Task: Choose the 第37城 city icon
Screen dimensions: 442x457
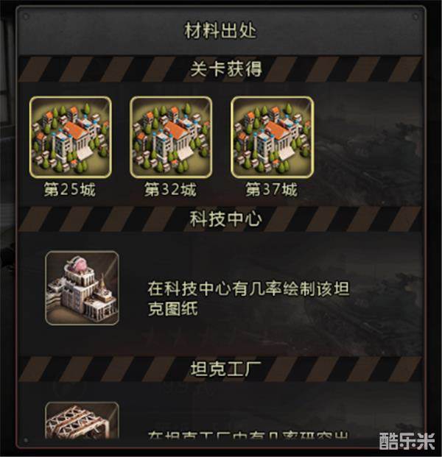Action: (x=272, y=137)
